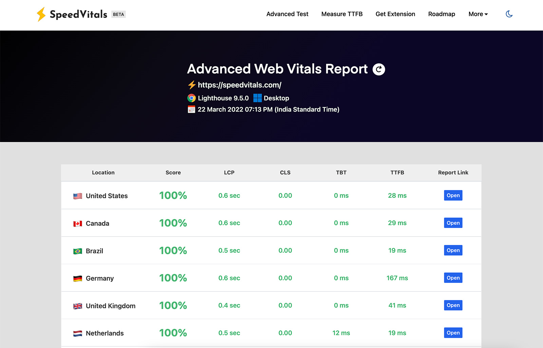Click the TTFB column header
This screenshot has height=348, width=543.
(x=397, y=172)
